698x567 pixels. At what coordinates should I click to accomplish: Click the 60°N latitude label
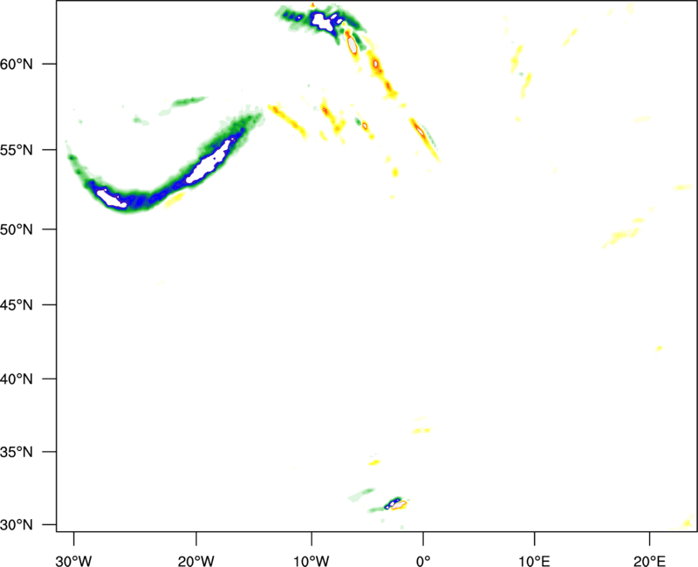pyautogui.click(x=17, y=64)
